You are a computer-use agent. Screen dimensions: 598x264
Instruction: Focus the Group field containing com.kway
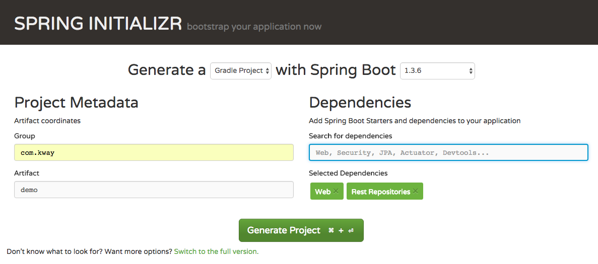pos(154,152)
